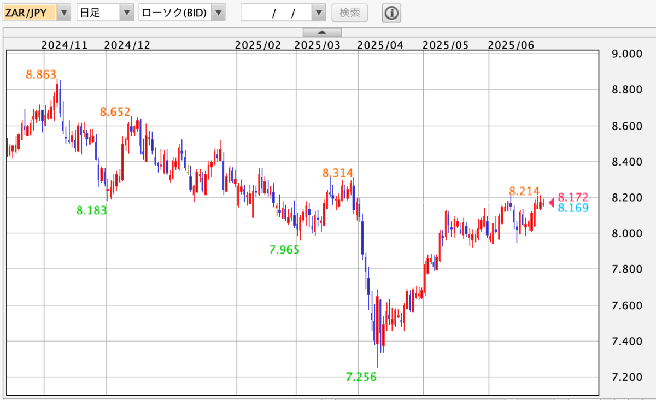656x400 pixels.
Task: Click the 8.000 price axis label
Action: (627, 233)
